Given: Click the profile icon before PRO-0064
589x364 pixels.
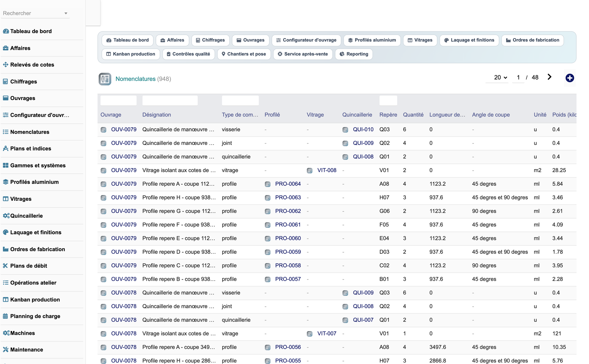Looking at the screenshot, I should [x=268, y=184].
